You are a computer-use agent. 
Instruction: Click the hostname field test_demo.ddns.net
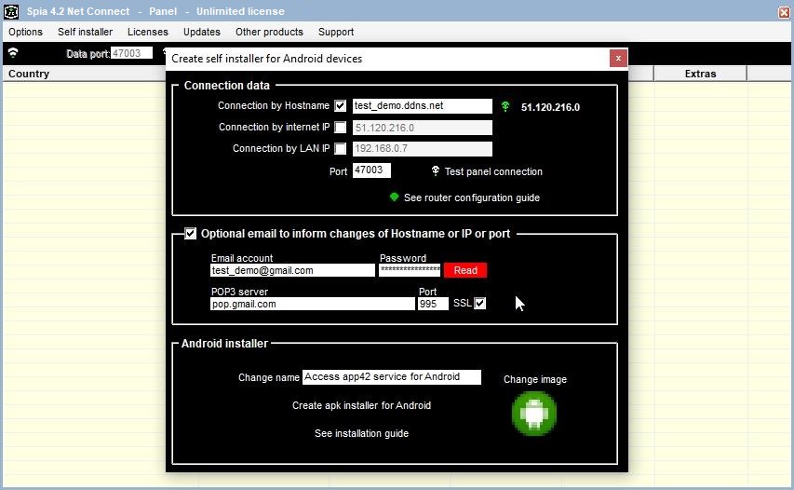pos(423,106)
